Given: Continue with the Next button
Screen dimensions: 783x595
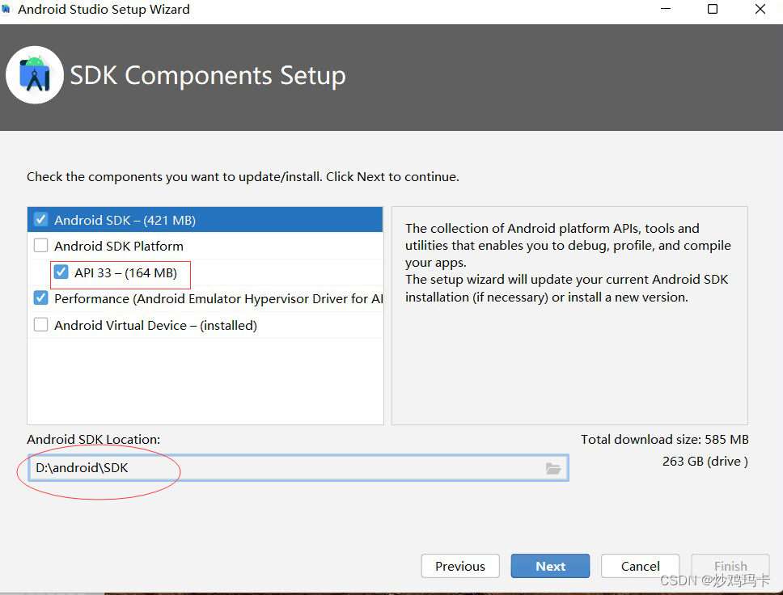Looking at the screenshot, I should tap(550, 566).
